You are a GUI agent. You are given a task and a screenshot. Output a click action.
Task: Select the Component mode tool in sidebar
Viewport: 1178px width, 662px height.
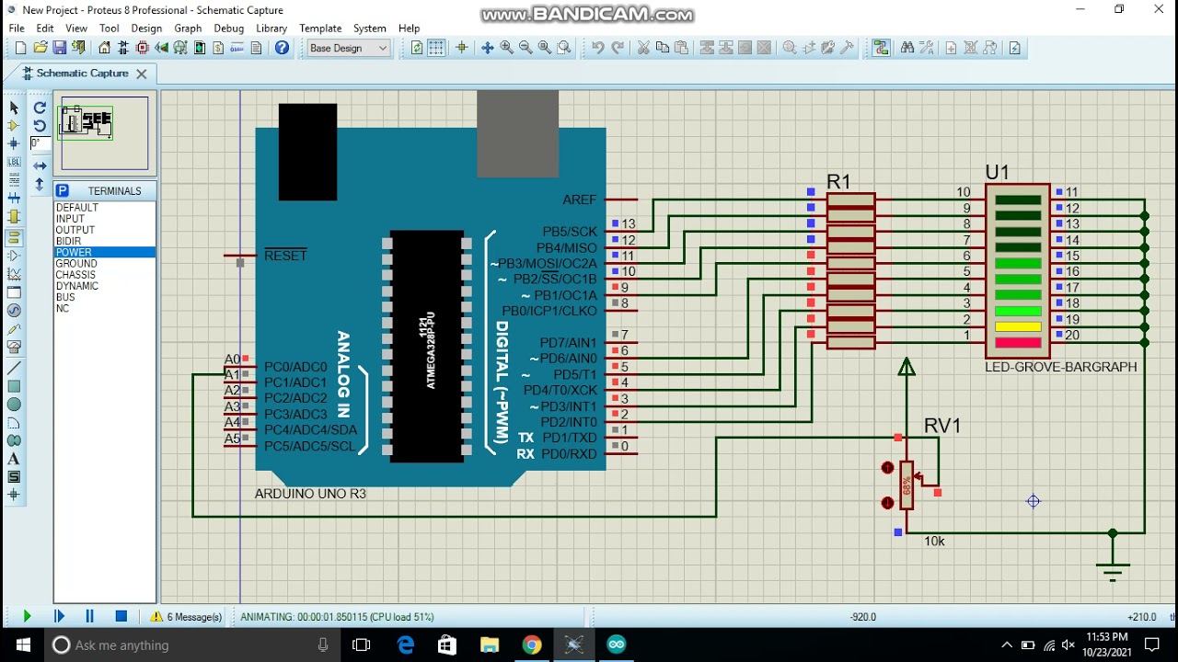pyautogui.click(x=14, y=126)
